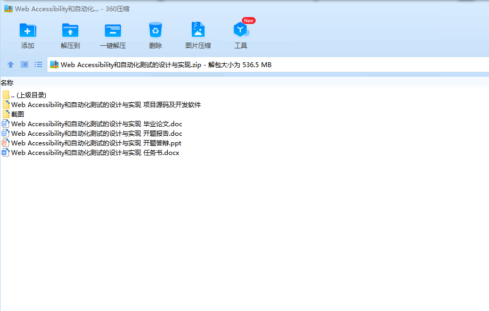Select the 毕业论文.doc file name
489x311 pixels.
tap(96, 124)
